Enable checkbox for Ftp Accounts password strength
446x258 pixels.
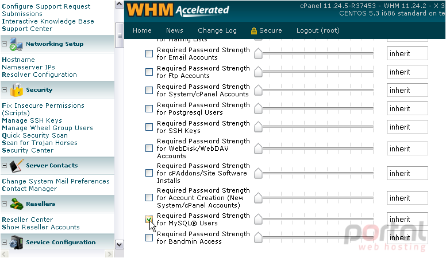click(149, 72)
